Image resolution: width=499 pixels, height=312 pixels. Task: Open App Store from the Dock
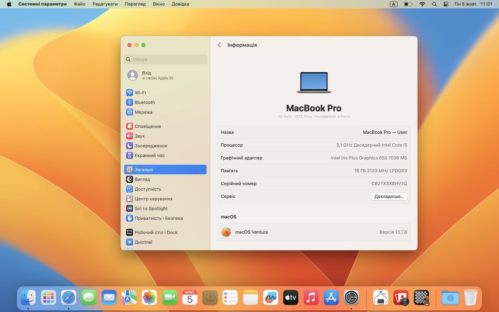tap(331, 298)
